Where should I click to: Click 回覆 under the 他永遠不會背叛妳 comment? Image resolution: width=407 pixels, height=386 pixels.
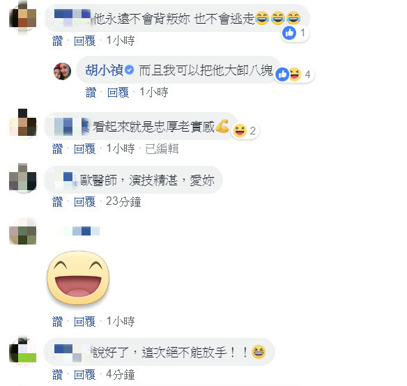[84, 40]
